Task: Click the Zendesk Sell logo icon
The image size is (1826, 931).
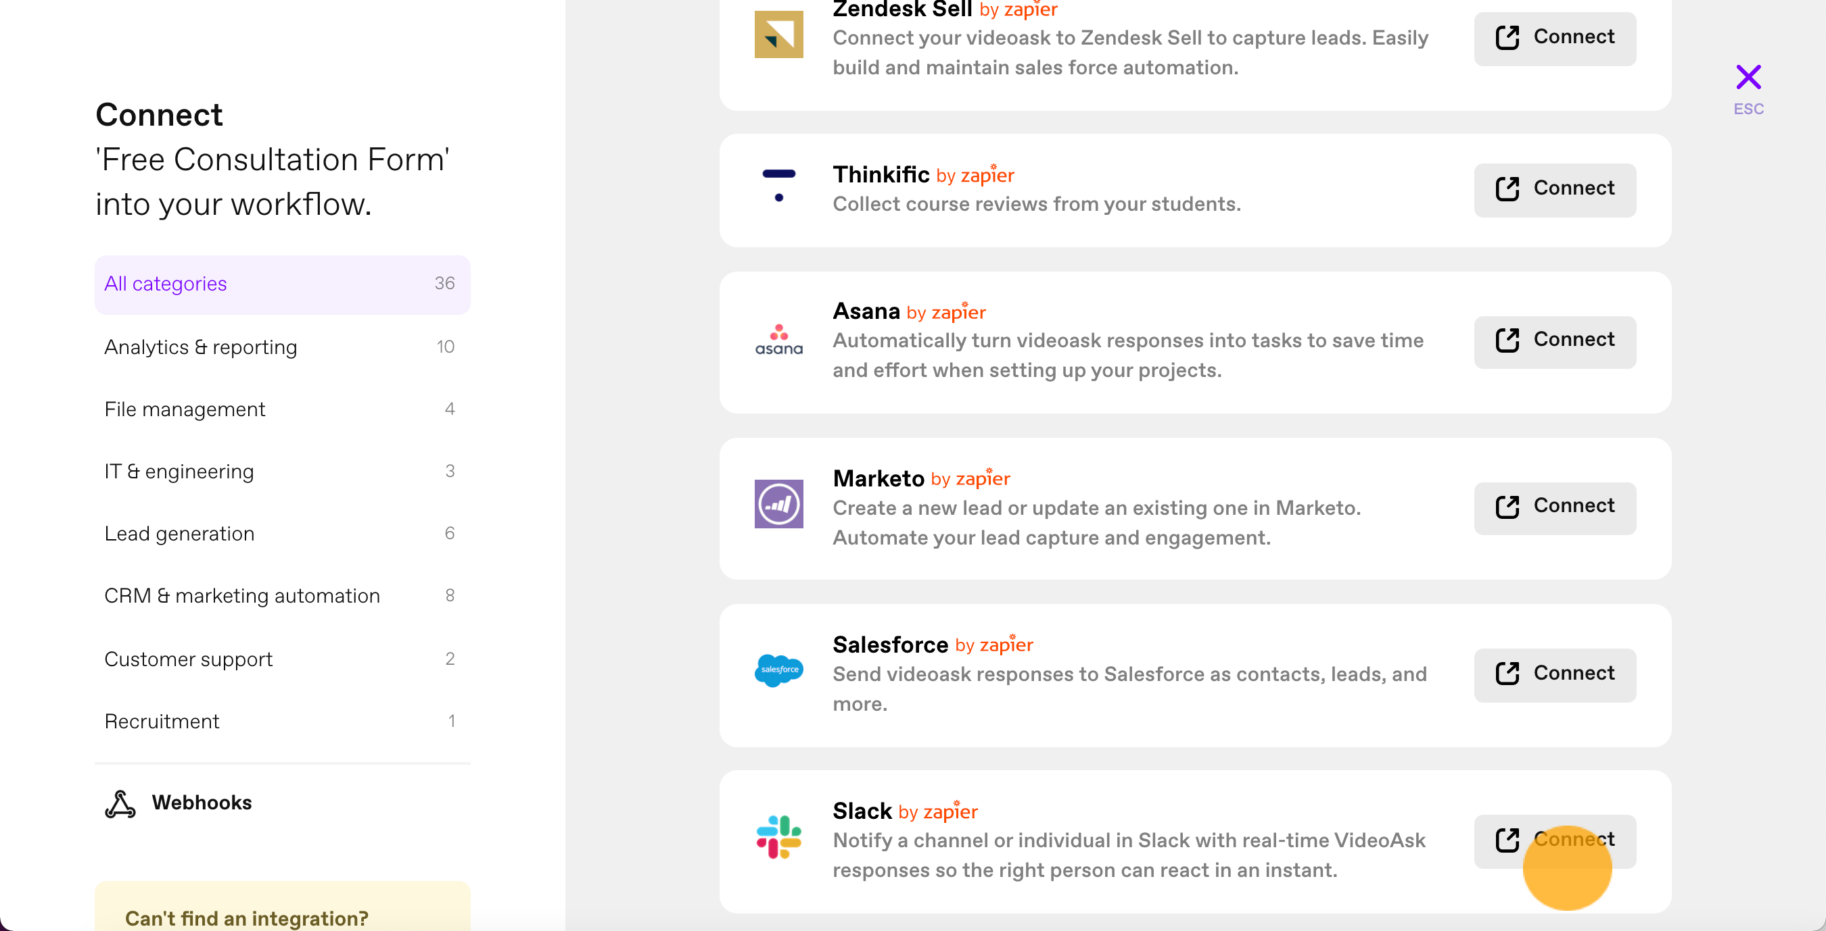Action: [x=778, y=34]
